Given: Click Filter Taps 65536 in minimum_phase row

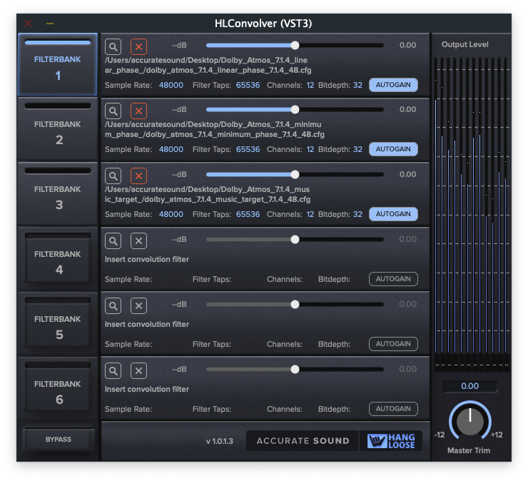Looking at the screenshot, I should (x=248, y=150).
